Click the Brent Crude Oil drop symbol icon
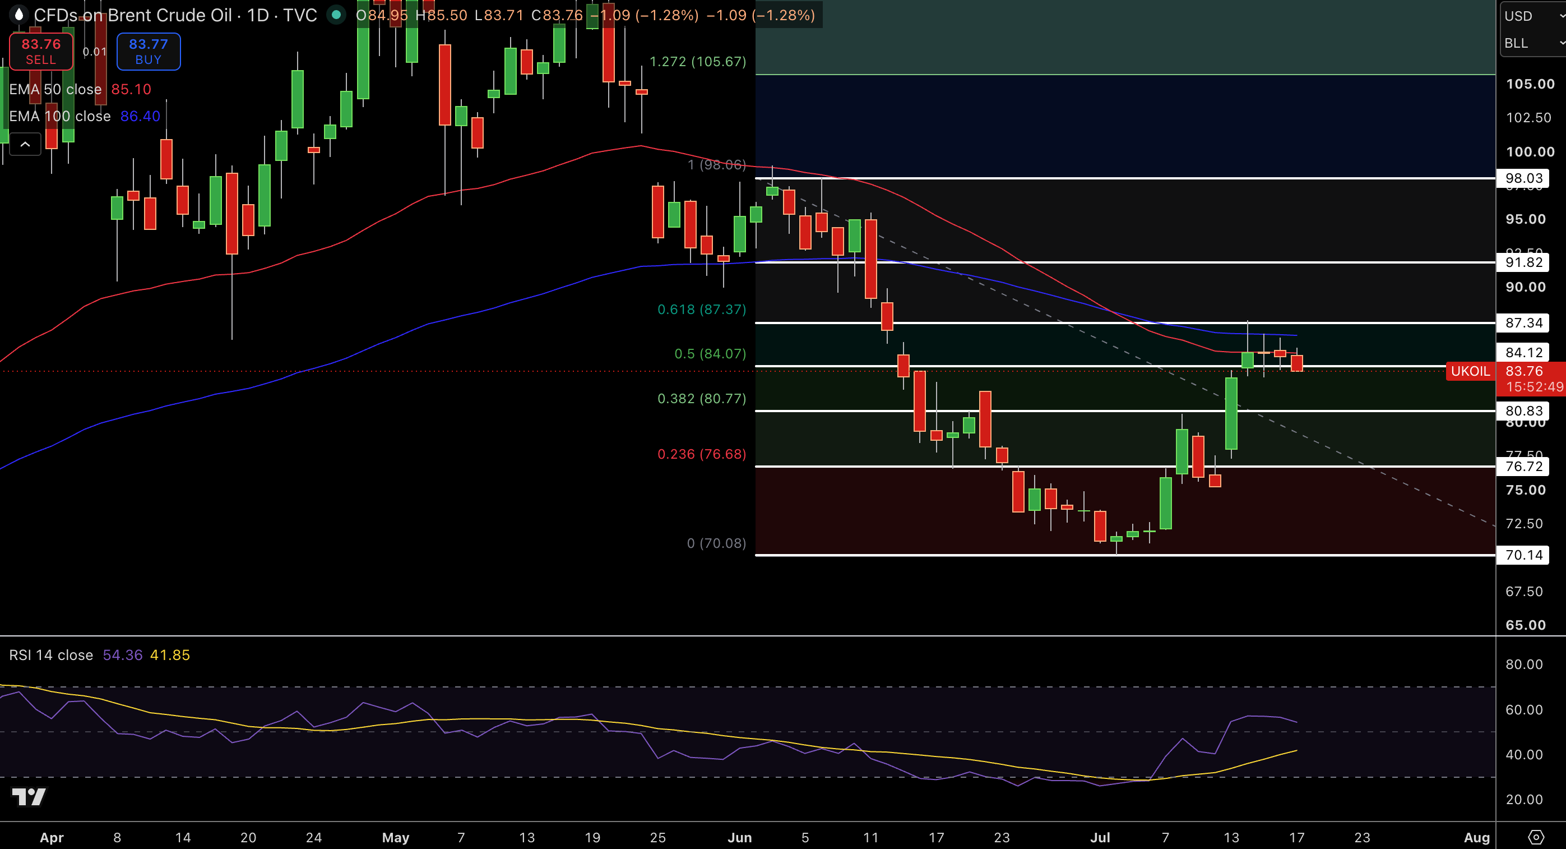1566x849 pixels. pos(19,15)
